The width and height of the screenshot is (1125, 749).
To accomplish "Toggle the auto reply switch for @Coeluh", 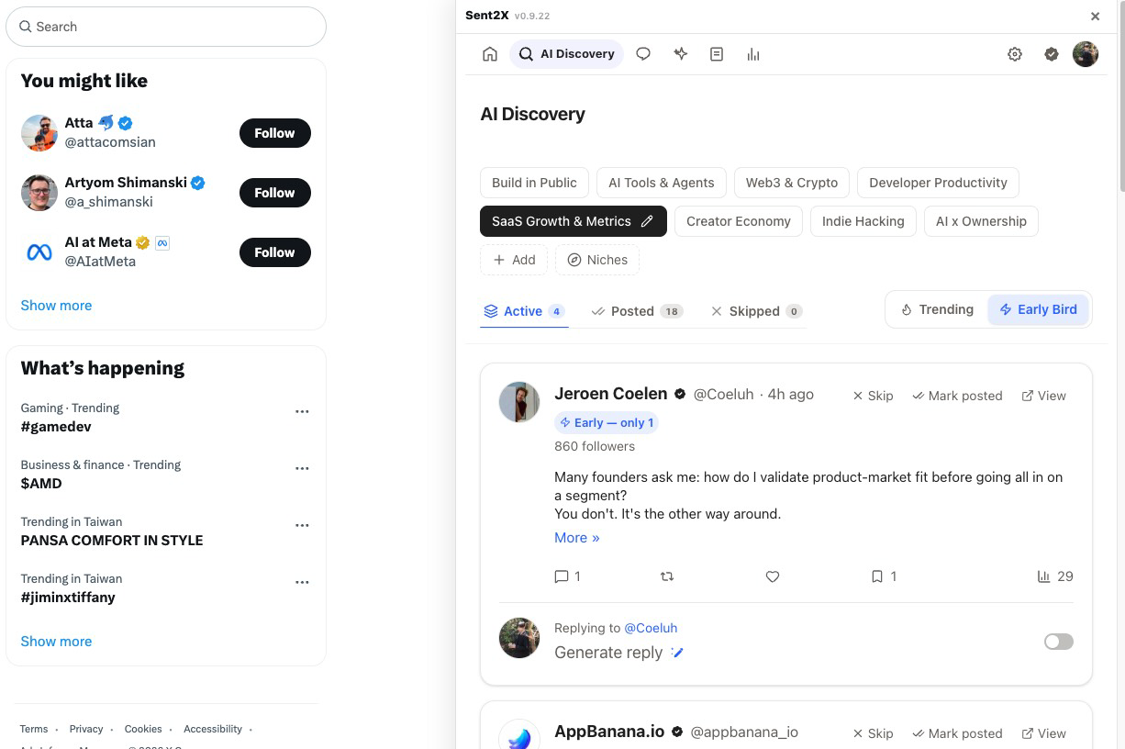I will [1059, 642].
